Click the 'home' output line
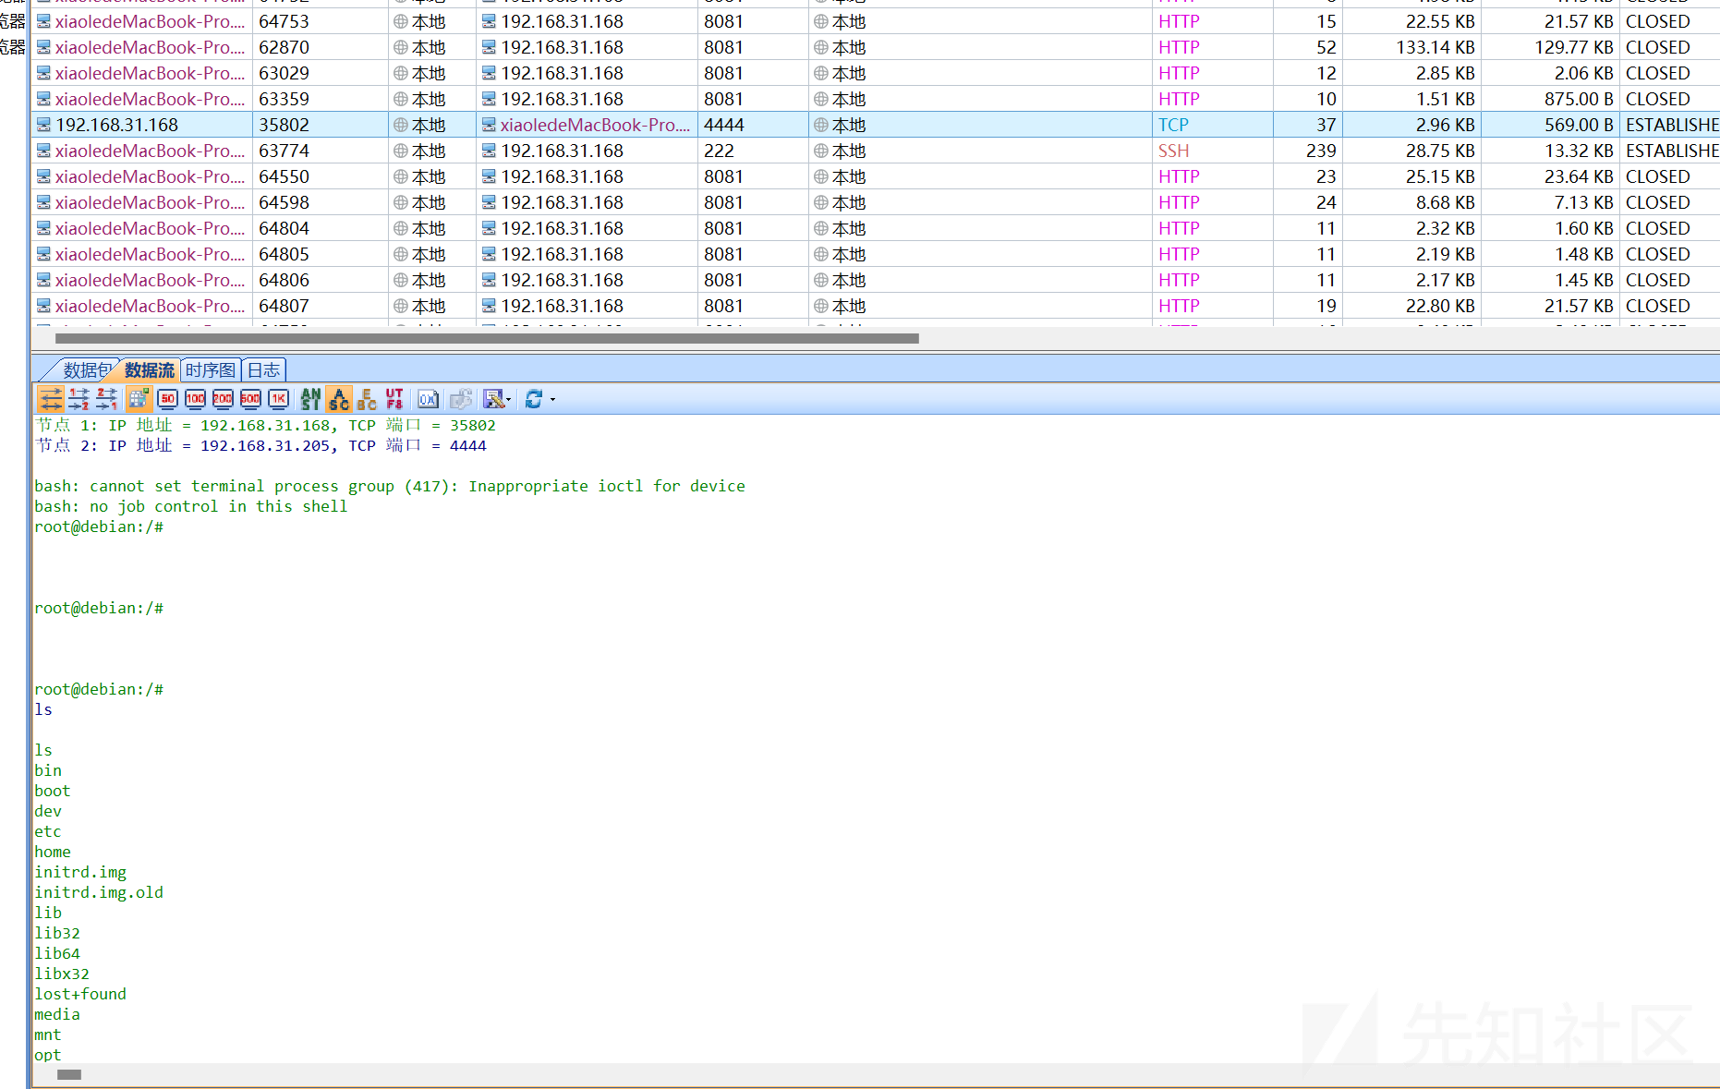The image size is (1720, 1089). pyautogui.click(x=53, y=852)
